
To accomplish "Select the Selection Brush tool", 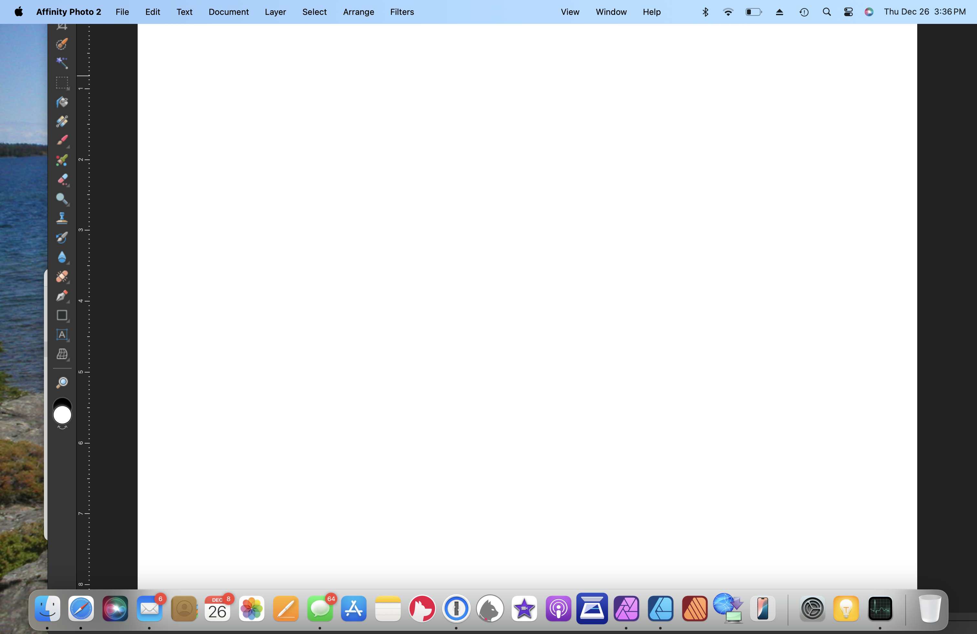I will (62, 44).
